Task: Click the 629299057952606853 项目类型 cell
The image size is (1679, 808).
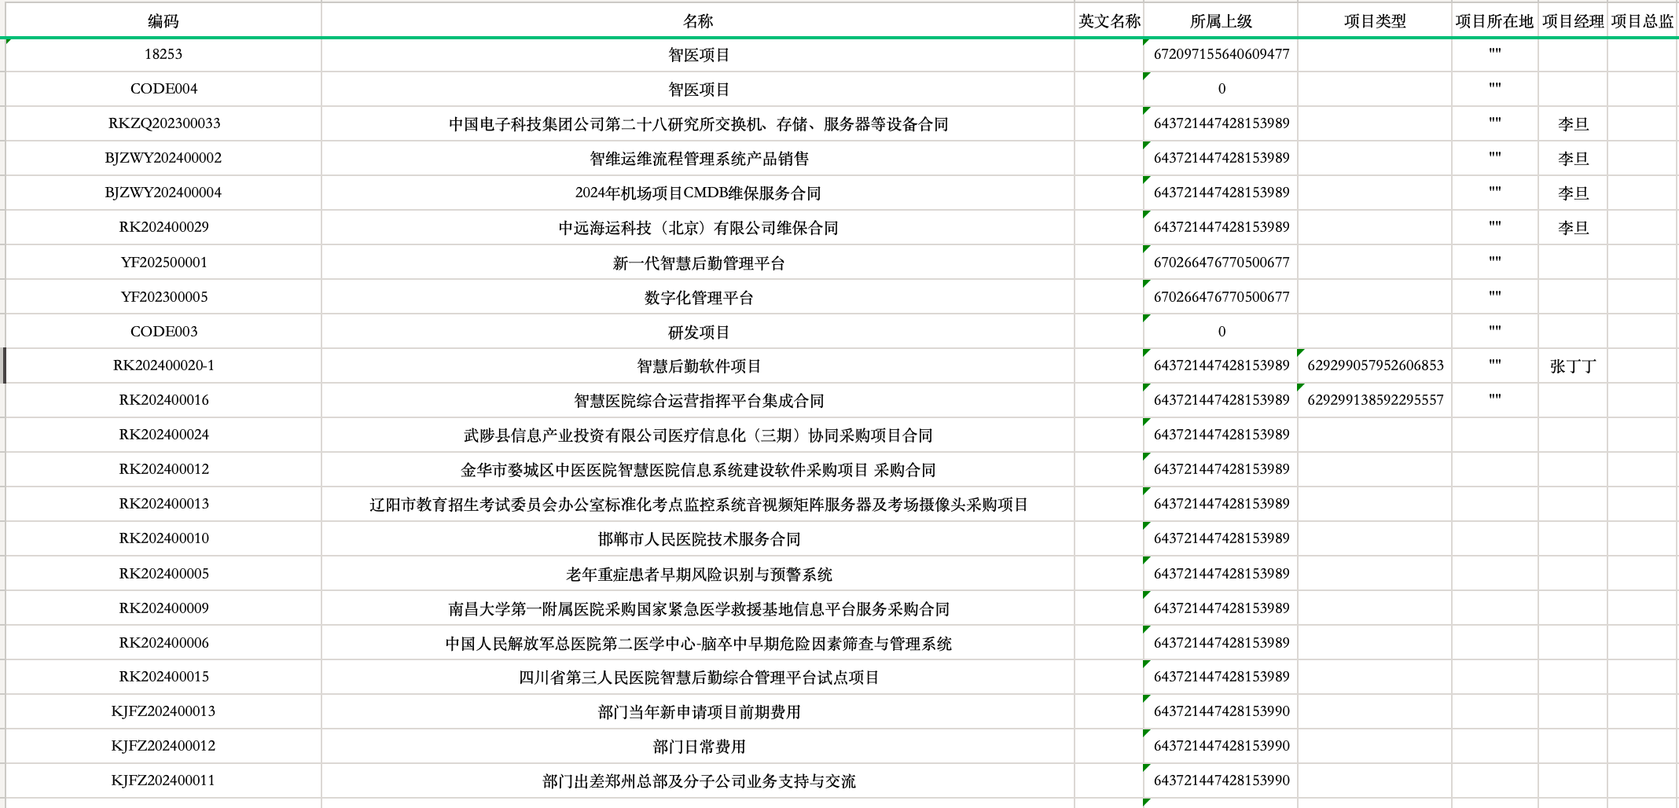Action: click(x=1375, y=365)
